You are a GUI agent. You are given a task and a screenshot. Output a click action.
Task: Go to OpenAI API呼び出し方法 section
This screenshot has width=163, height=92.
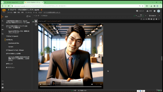19,32
